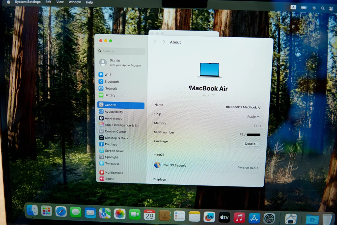
Task: Open Wi-Fi status in menu bar
Action: click(314, 8)
